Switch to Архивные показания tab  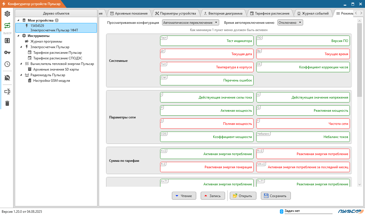129,13
